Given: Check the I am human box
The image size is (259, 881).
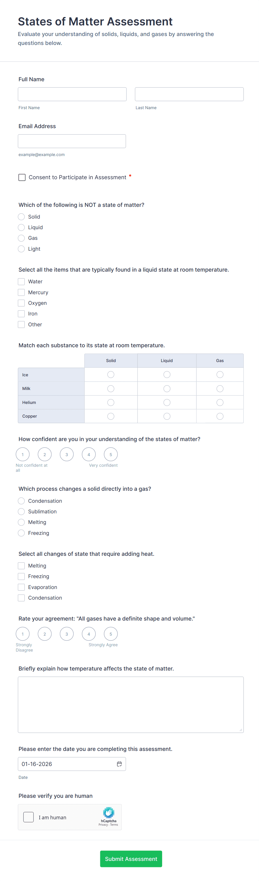Looking at the screenshot, I should [x=28, y=817].
